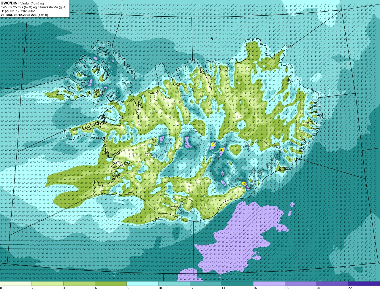Select the '4' tick label on the scale
The height and width of the screenshot is (290, 380).
pyautogui.click(x=64, y=288)
